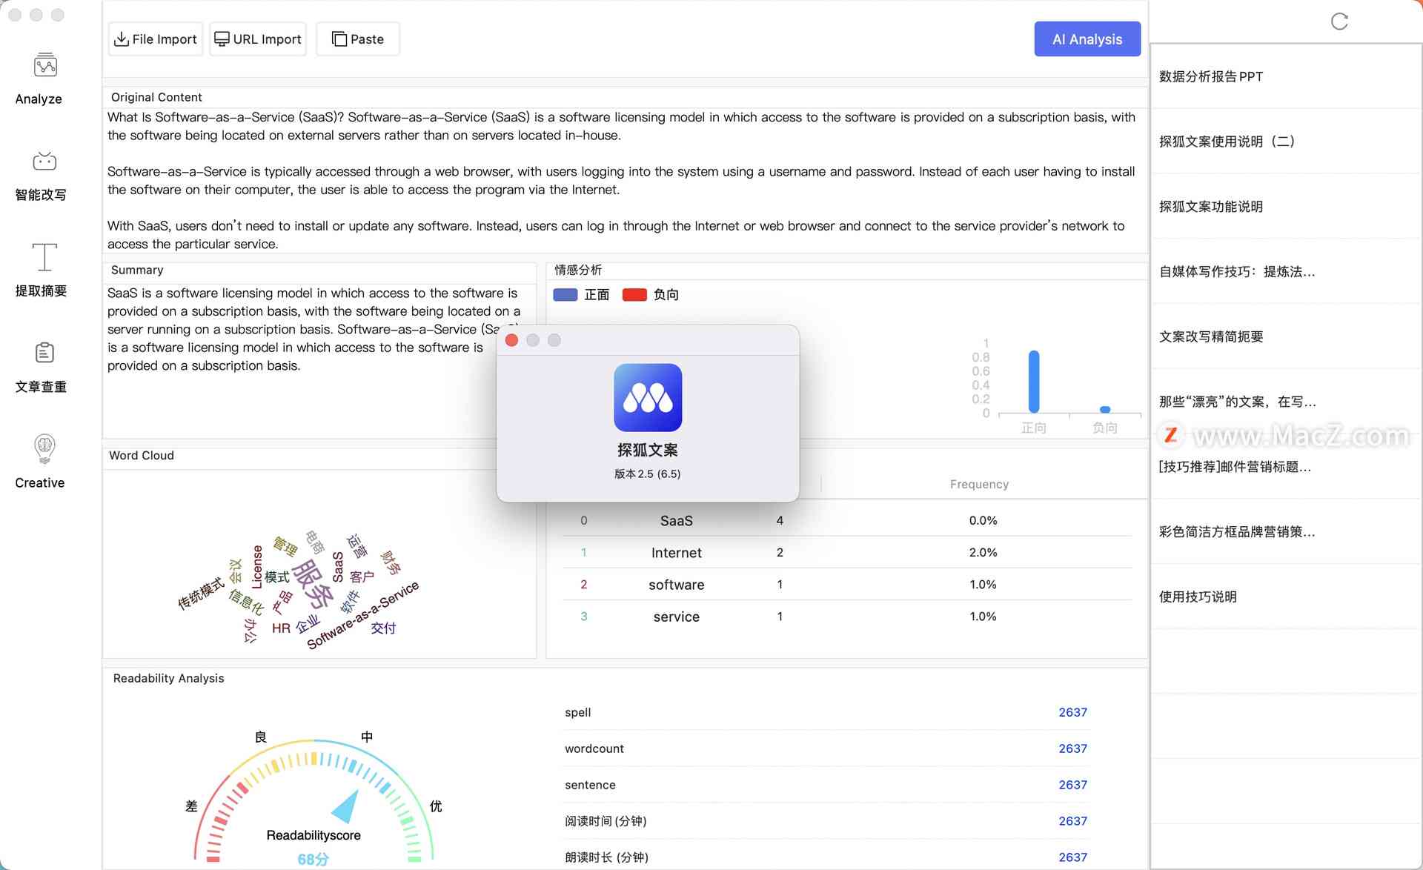Expand the Word Cloud section
The height and width of the screenshot is (870, 1423).
tap(143, 454)
